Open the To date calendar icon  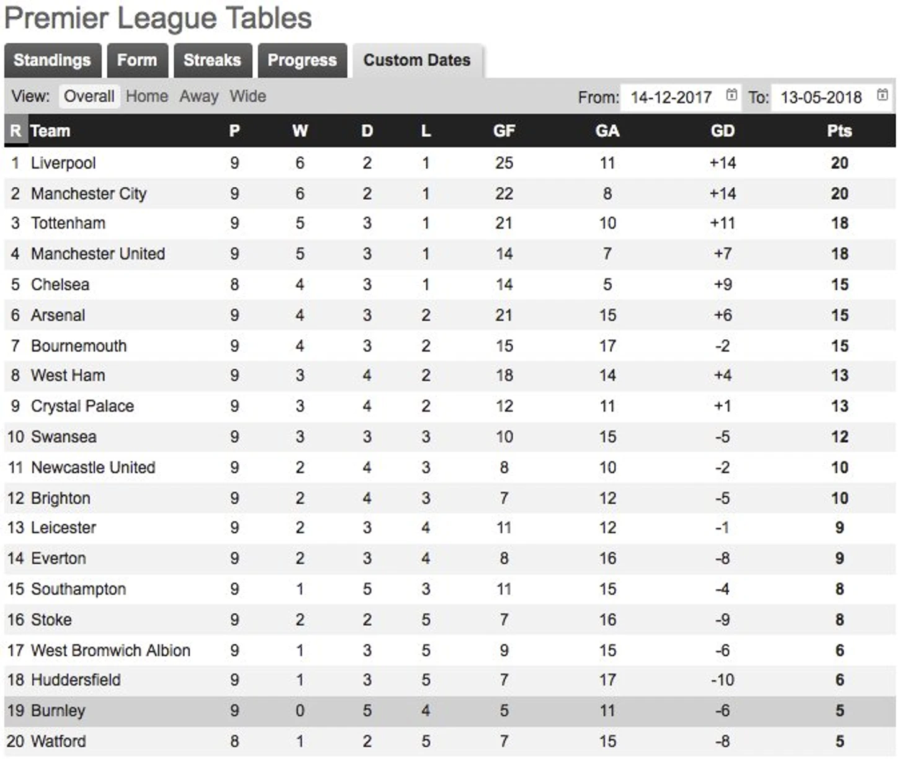coord(882,95)
